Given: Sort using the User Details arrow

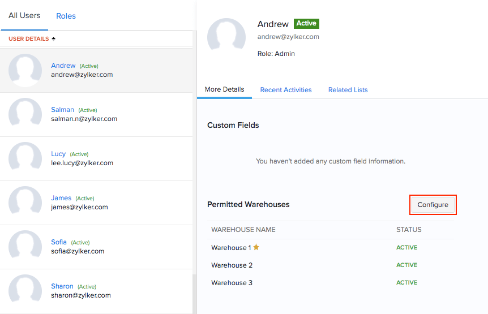Looking at the screenshot, I should (54, 39).
